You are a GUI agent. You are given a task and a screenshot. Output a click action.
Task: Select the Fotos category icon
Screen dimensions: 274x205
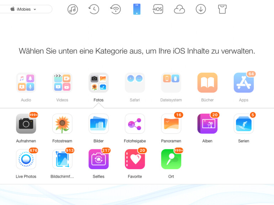[99, 83]
